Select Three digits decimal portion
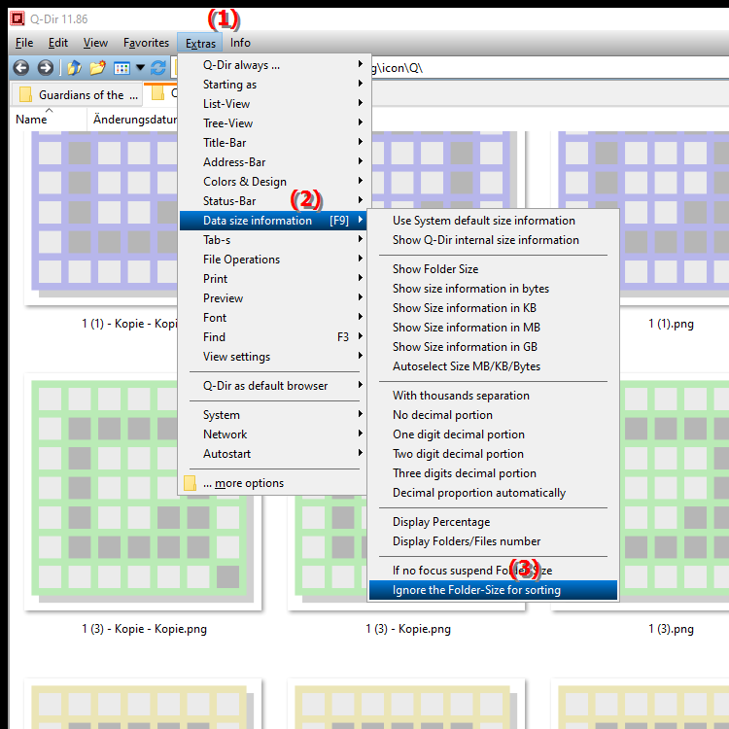Screen dimensions: 729x729 tap(493, 473)
